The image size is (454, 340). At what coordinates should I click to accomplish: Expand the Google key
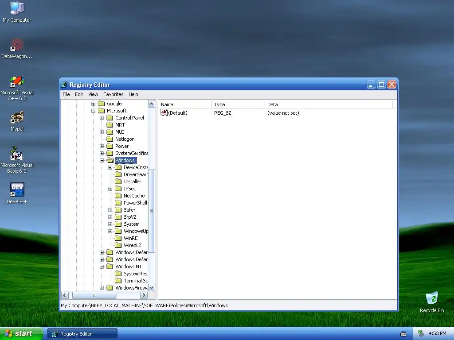coord(93,104)
